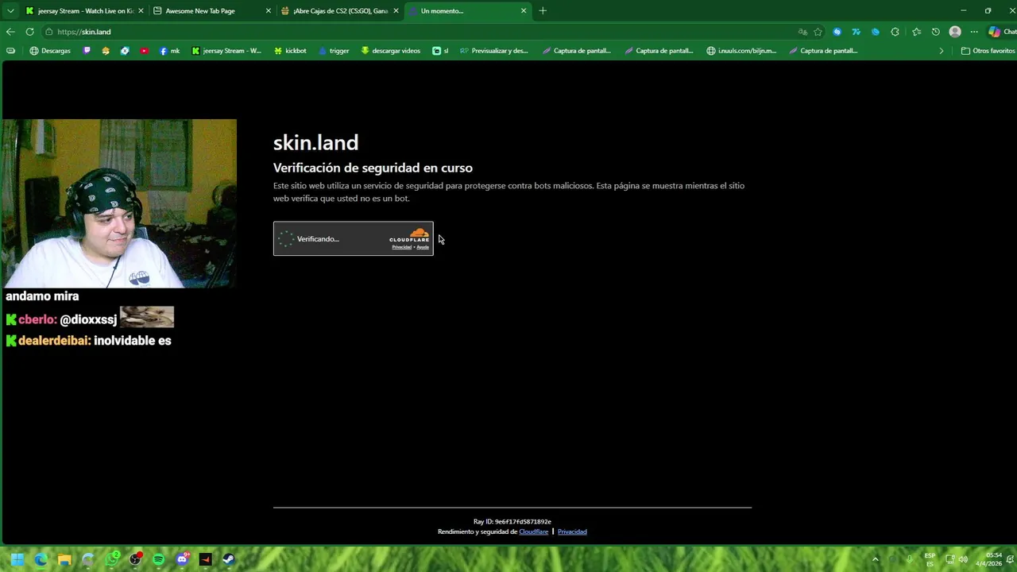
Task: Open the CloudFlare link in footer
Action: [534, 531]
